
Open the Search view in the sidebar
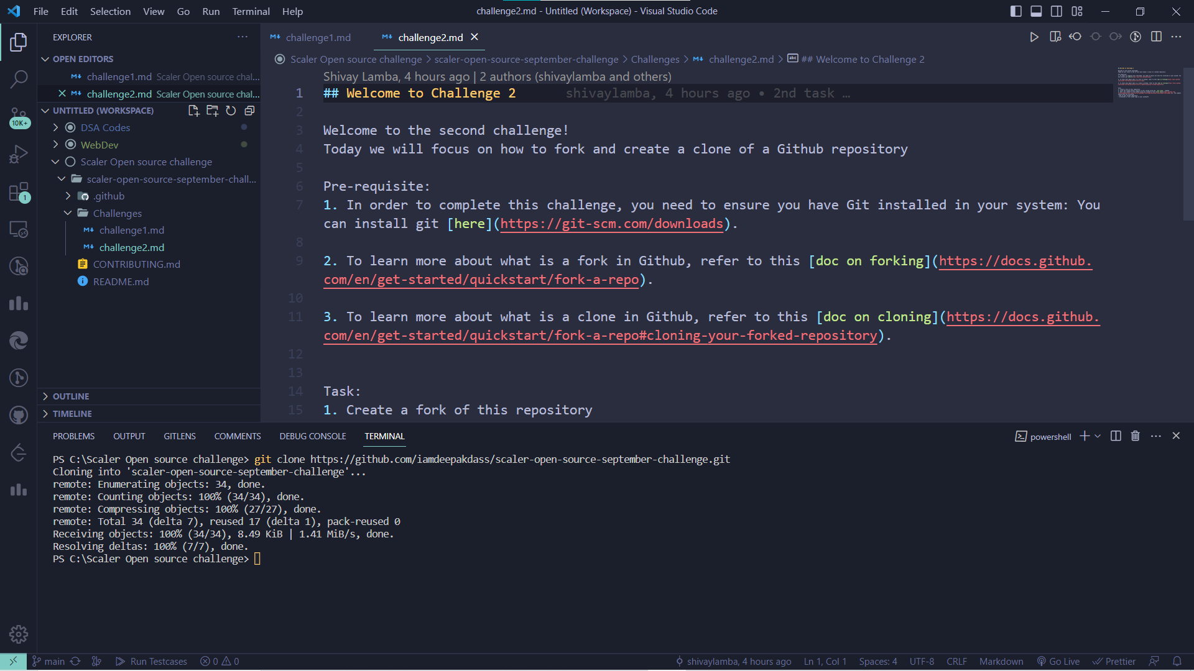pos(19,80)
